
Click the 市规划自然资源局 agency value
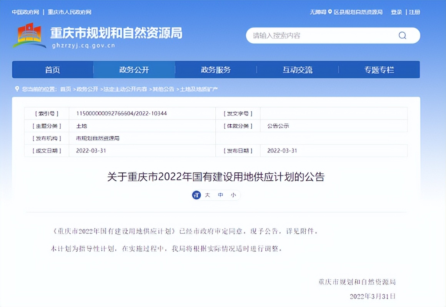98,138
